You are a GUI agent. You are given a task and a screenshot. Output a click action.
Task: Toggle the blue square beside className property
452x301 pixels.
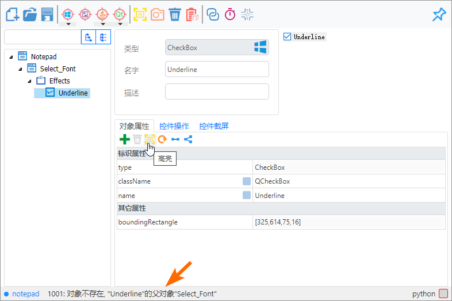247,181
